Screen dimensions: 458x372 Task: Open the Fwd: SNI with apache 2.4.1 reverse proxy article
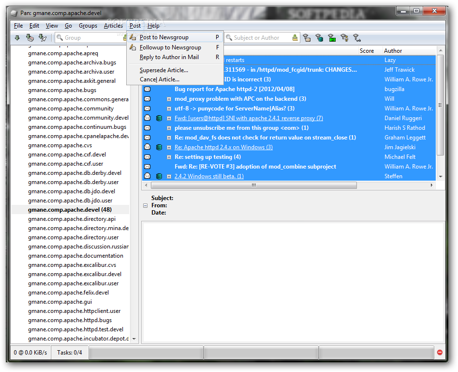(249, 118)
